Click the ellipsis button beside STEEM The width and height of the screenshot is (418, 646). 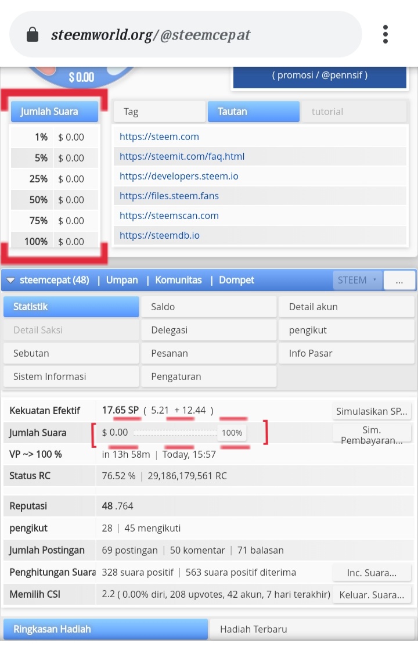click(399, 280)
